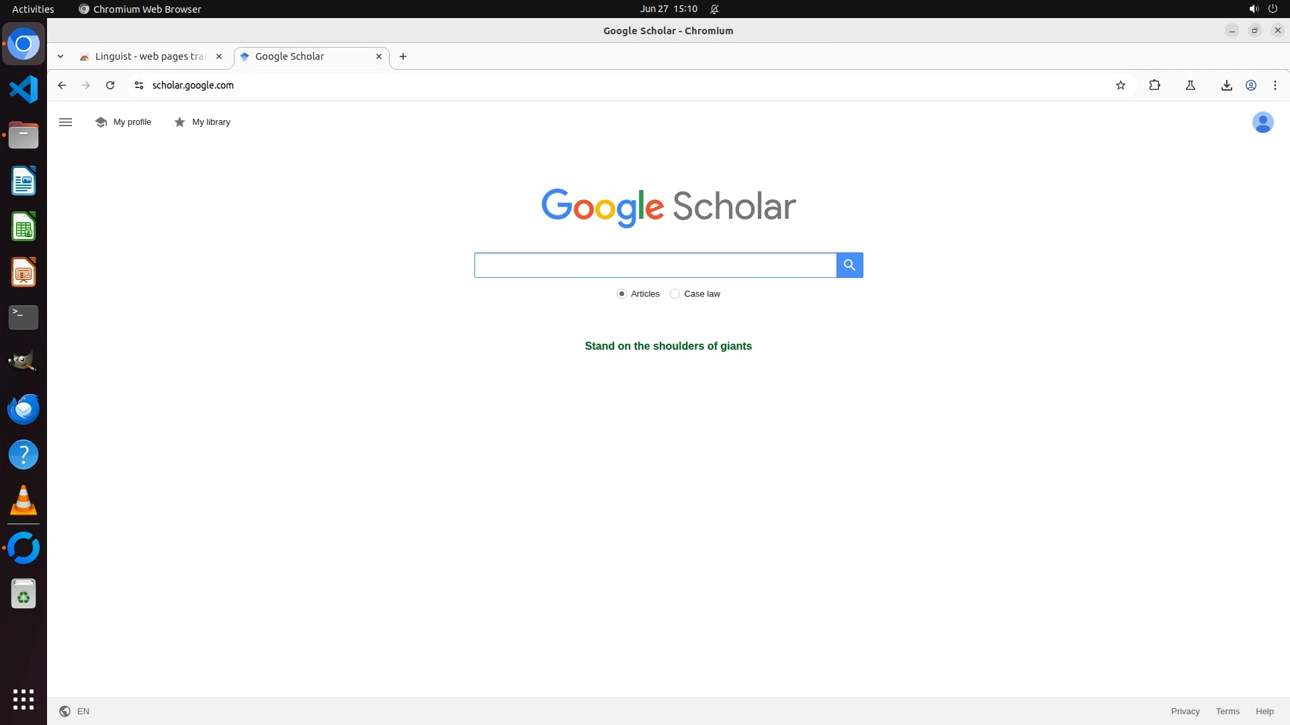Reload the Google Scholar page
This screenshot has height=725, width=1290.
[x=110, y=85]
